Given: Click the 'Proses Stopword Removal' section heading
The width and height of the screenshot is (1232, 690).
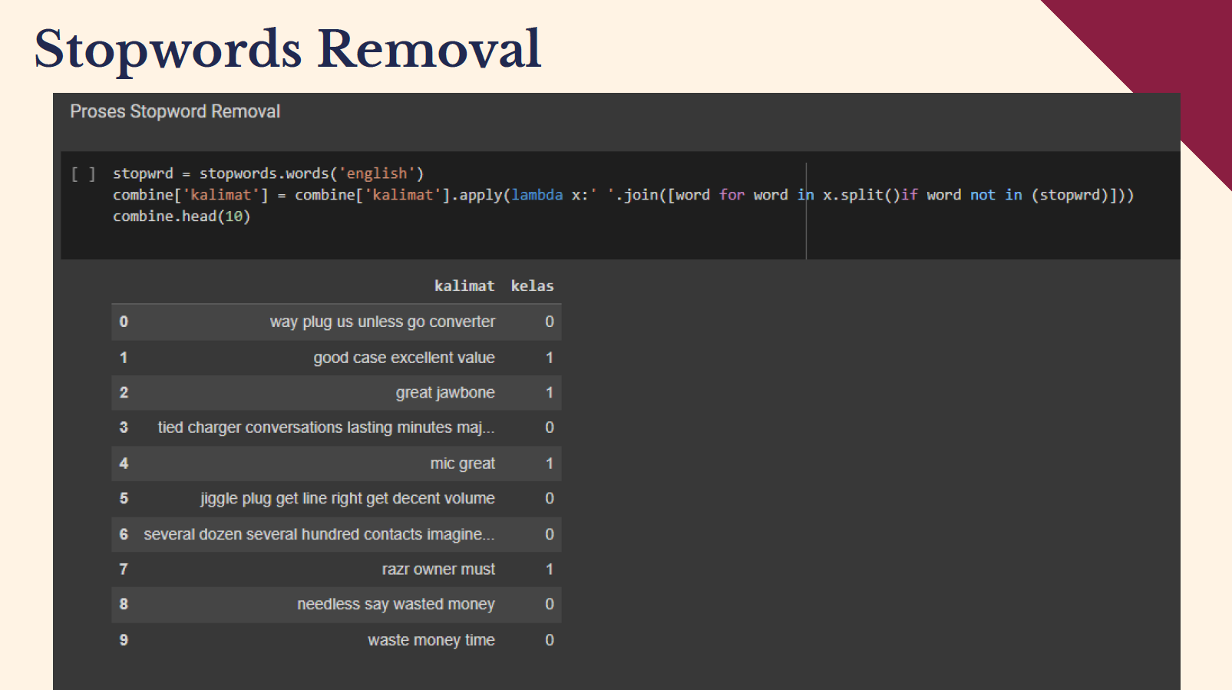Looking at the screenshot, I should 175,112.
